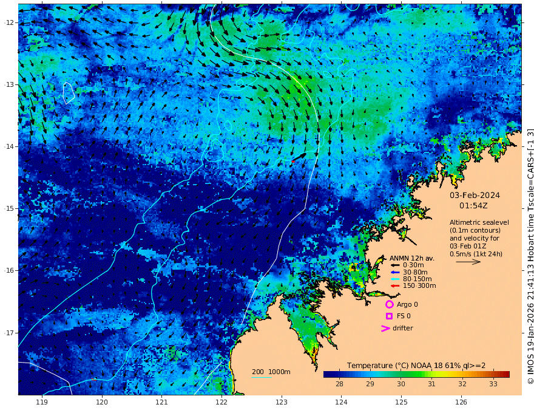Click the colorbar tick label 32

tap(462, 384)
